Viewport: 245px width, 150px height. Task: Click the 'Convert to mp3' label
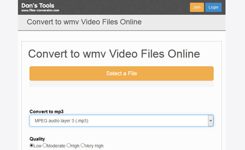(x=47, y=111)
